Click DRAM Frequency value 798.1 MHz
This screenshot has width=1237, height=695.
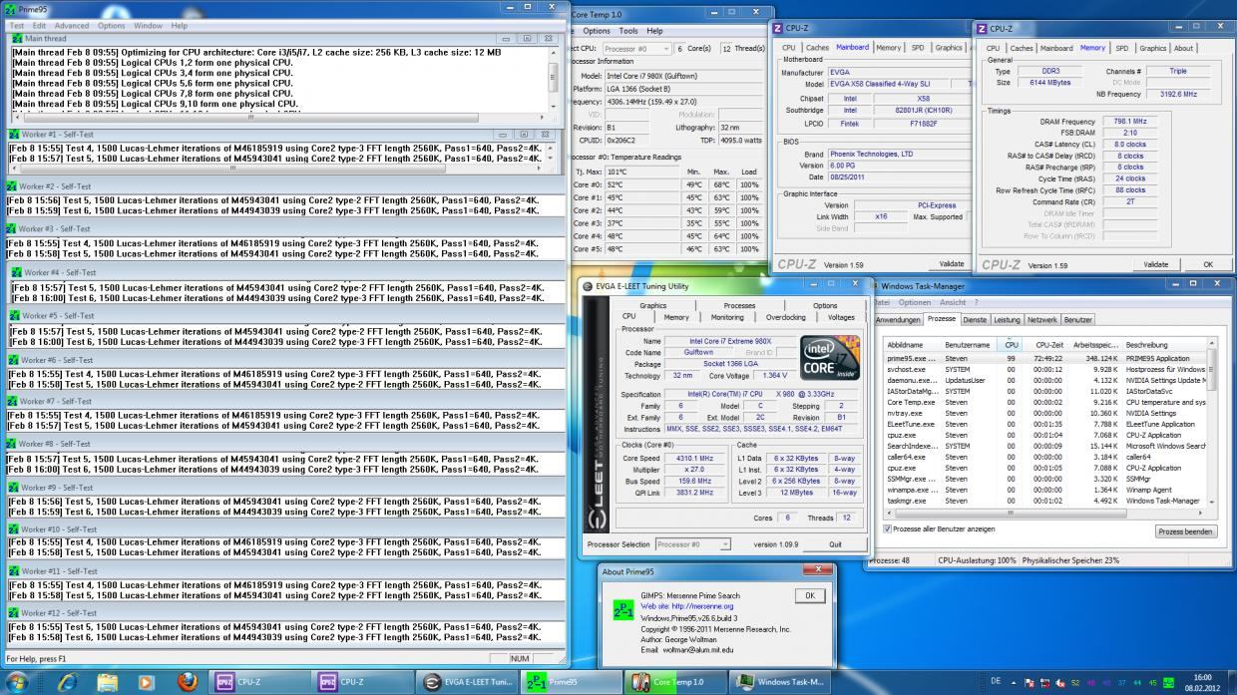(x=1129, y=121)
